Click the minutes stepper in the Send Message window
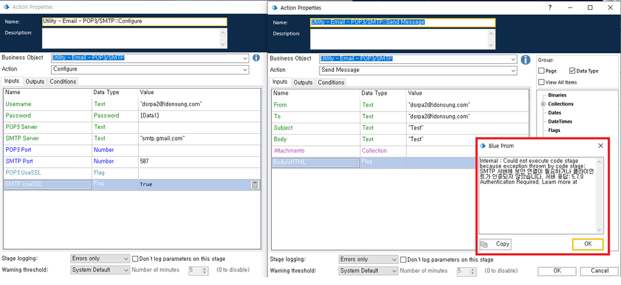The image size is (621, 285). point(473,271)
